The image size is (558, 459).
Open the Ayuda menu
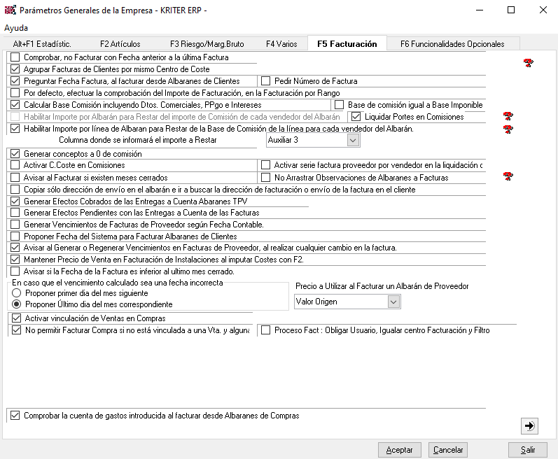16,28
